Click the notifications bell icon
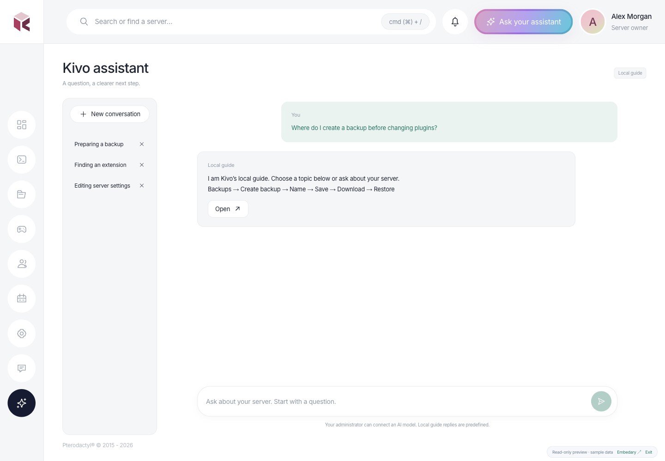665x461 pixels. click(x=455, y=22)
